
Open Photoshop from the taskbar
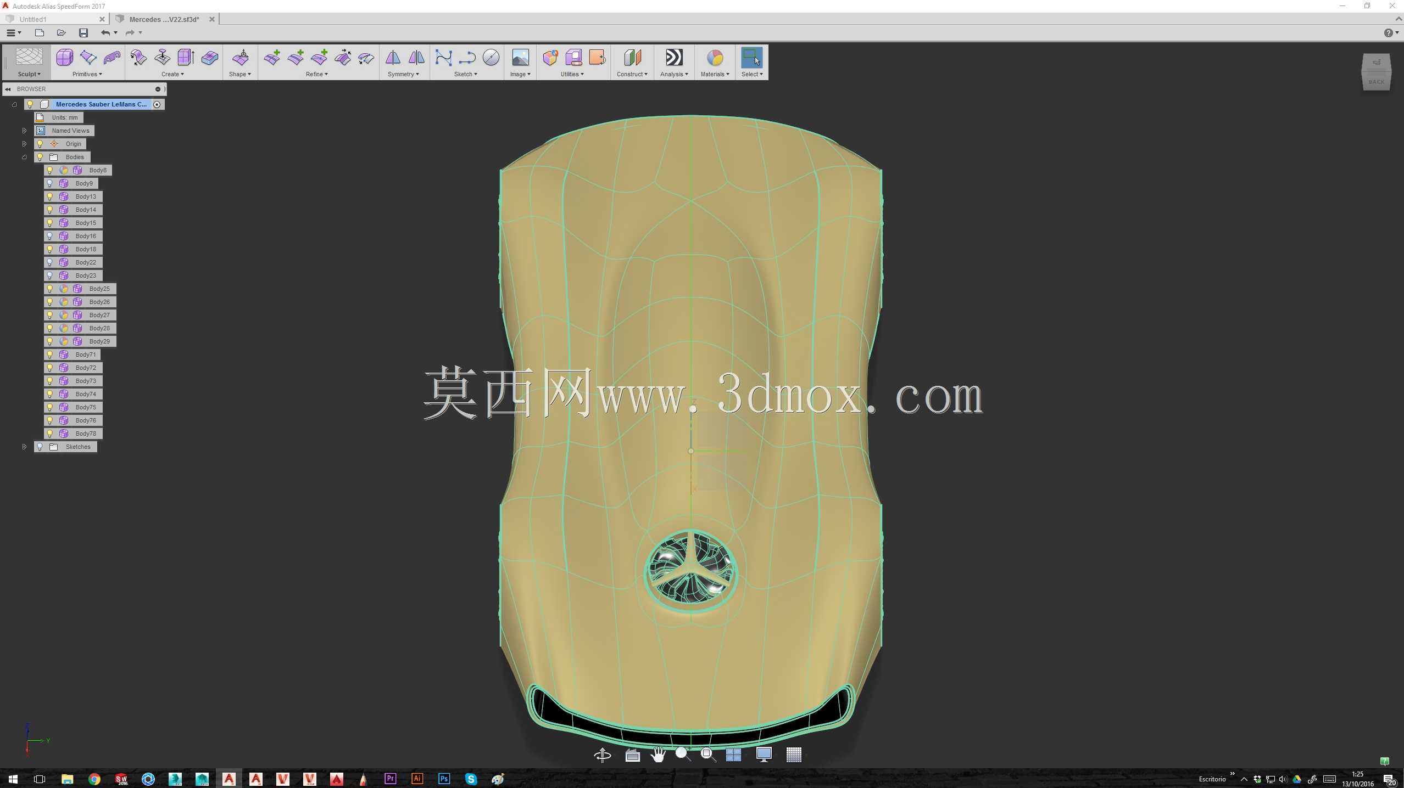[444, 779]
